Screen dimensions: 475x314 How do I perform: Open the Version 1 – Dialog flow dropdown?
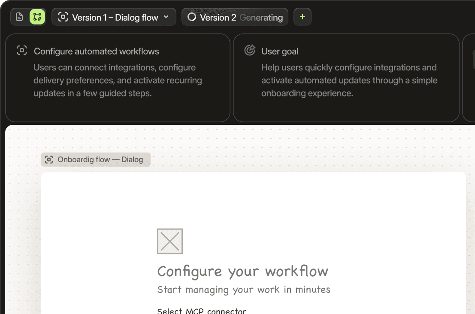pos(114,17)
